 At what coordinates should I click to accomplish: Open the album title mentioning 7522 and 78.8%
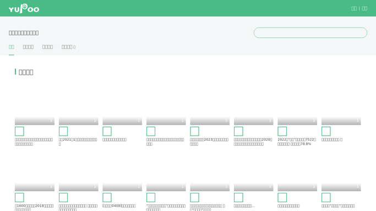(297, 142)
